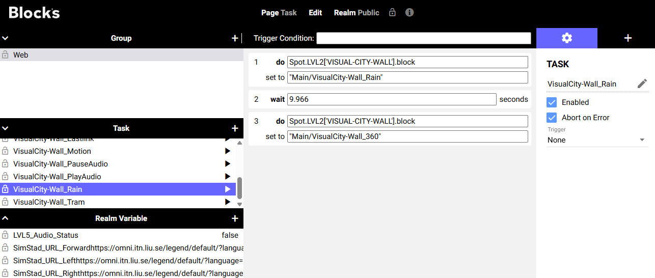Select VisualCity-Wall_PauseAudio task
Image resolution: width=655 pixels, height=278 pixels.
click(118, 164)
